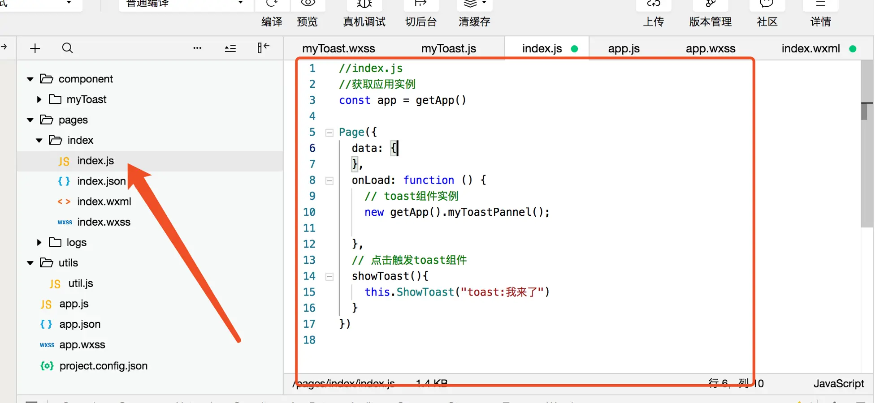This screenshot has height=403, width=884.
Task: Click the myToastPannel text on line 10
Action: (490, 212)
